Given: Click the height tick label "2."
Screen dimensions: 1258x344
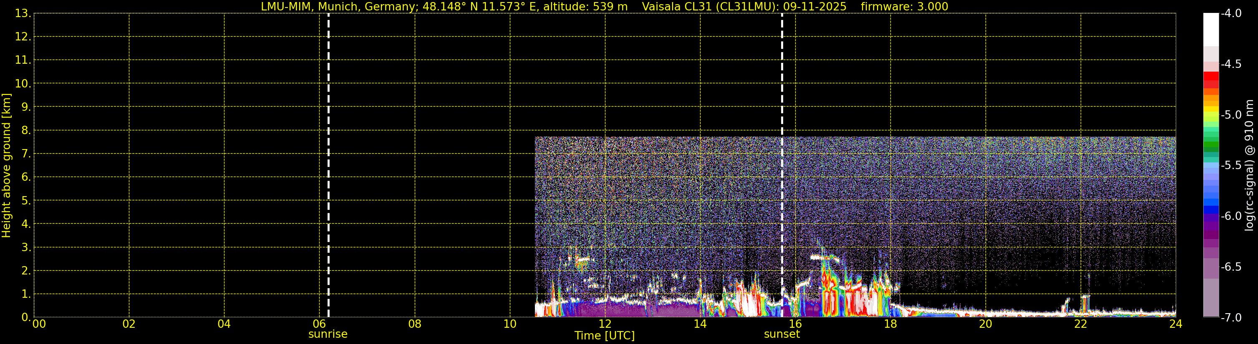Looking at the screenshot, I should coord(26,271).
